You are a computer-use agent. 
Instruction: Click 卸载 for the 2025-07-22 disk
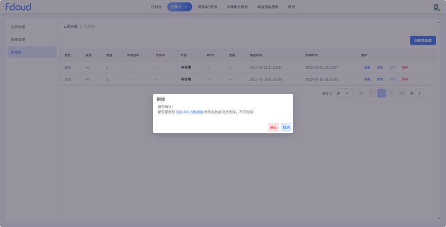tap(392, 68)
